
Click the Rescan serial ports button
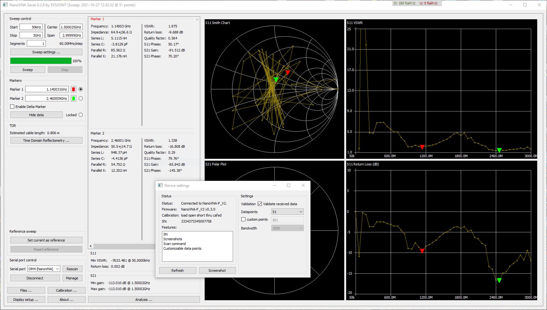click(x=72, y=269)
